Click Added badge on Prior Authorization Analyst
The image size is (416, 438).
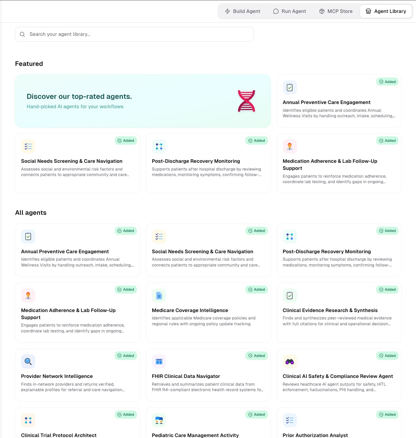[x=387, y=414]
